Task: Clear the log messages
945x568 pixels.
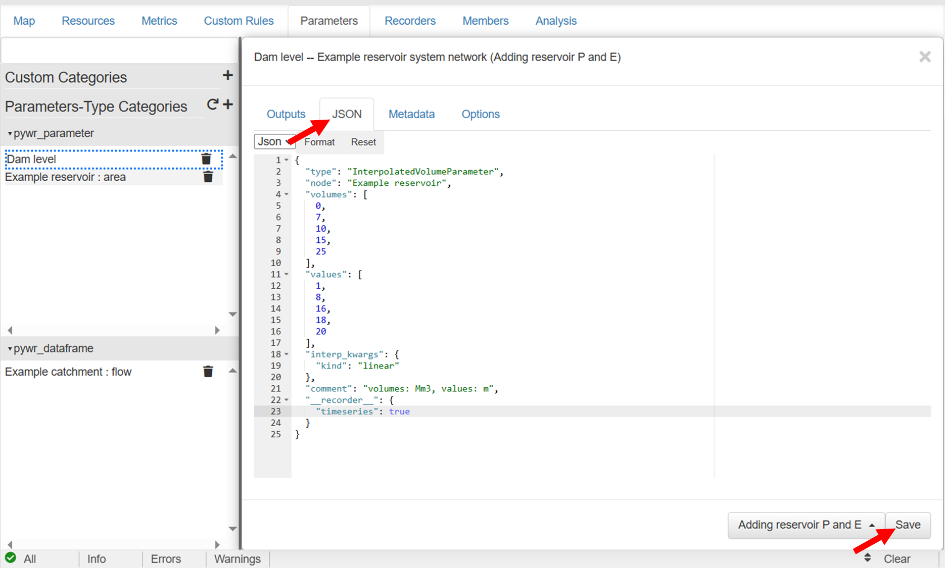Action: coord(896,559)
